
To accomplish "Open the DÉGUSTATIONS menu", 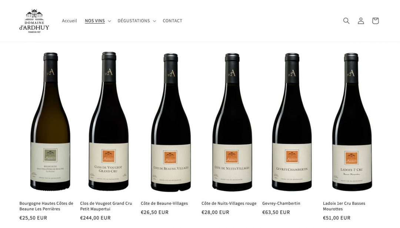I will coord(134,21).
